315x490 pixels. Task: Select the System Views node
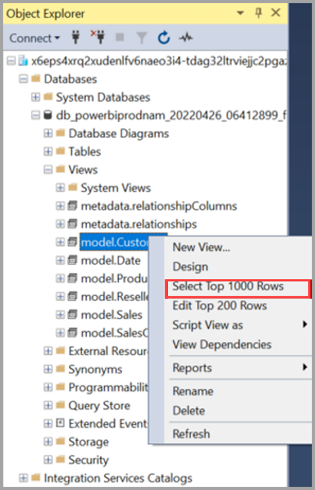click(116, 188)
